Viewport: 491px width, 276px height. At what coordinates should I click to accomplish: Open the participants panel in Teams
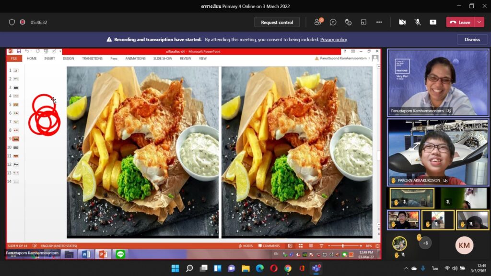point(318,22)
